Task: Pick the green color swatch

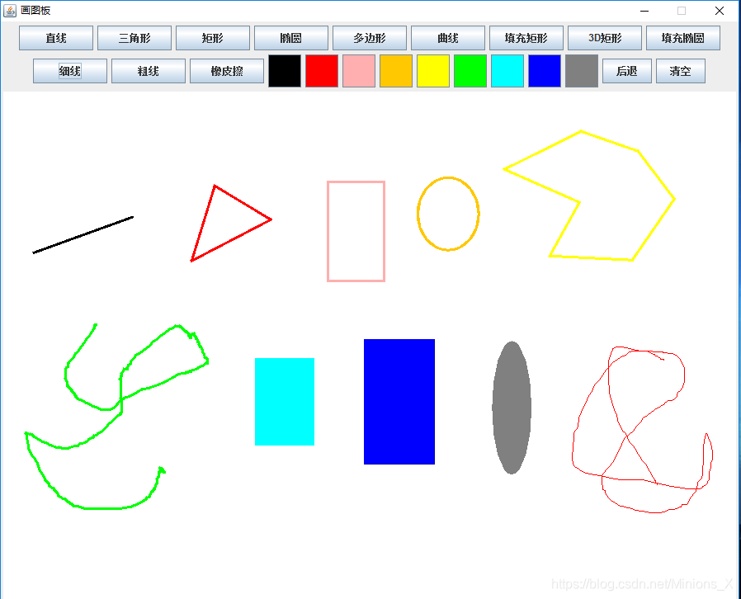Action: click(470, 71)
